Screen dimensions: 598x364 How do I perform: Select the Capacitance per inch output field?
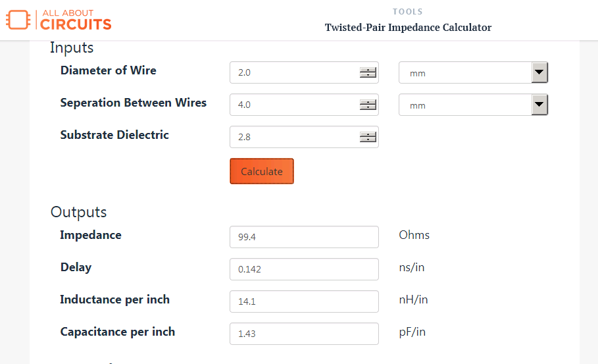tap(304, 334)
